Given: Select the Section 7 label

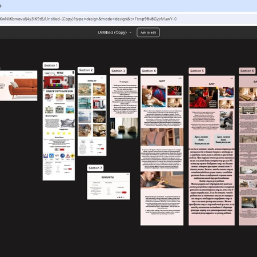Looking at the screenshot, I should (x=95, y=168).
